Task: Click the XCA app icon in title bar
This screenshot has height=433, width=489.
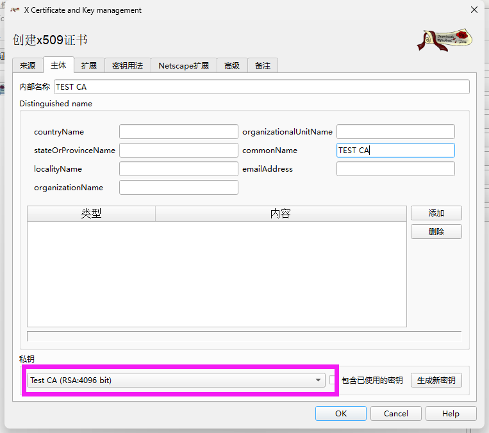Action: click(x=14, y=10)
